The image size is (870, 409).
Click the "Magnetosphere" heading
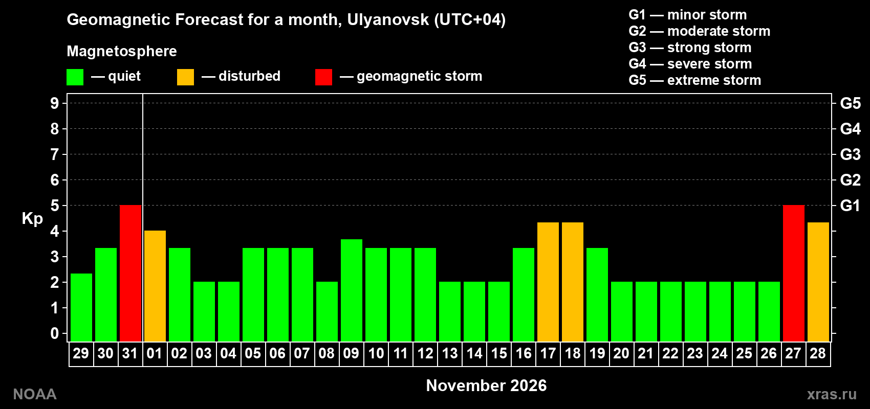click(x=122, y=51)
